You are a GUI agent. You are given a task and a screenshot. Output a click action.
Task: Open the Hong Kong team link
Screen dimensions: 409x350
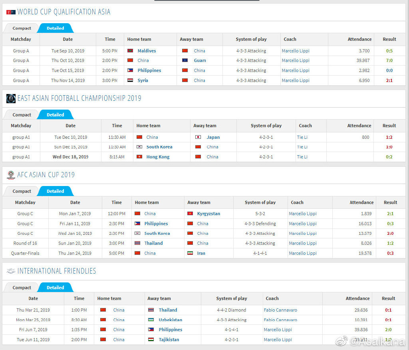coord(158,157)
